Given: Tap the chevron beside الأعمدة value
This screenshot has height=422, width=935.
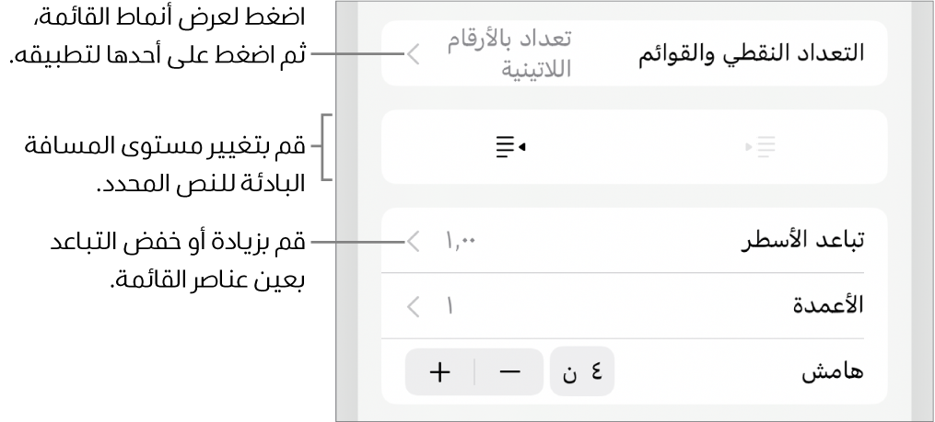Looking at the screenshot, I should point(414,306).
